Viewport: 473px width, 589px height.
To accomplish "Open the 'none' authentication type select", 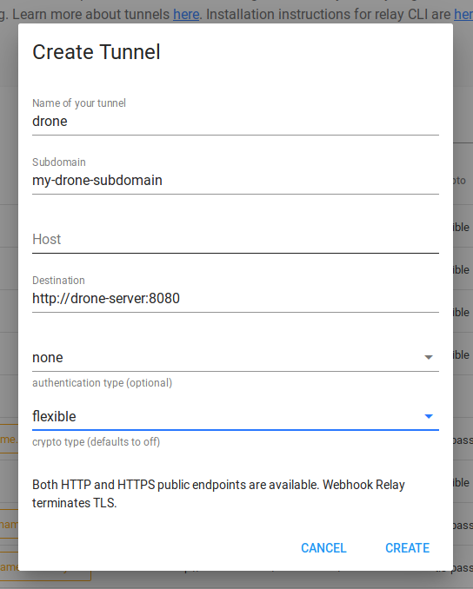I will (236, 357).
